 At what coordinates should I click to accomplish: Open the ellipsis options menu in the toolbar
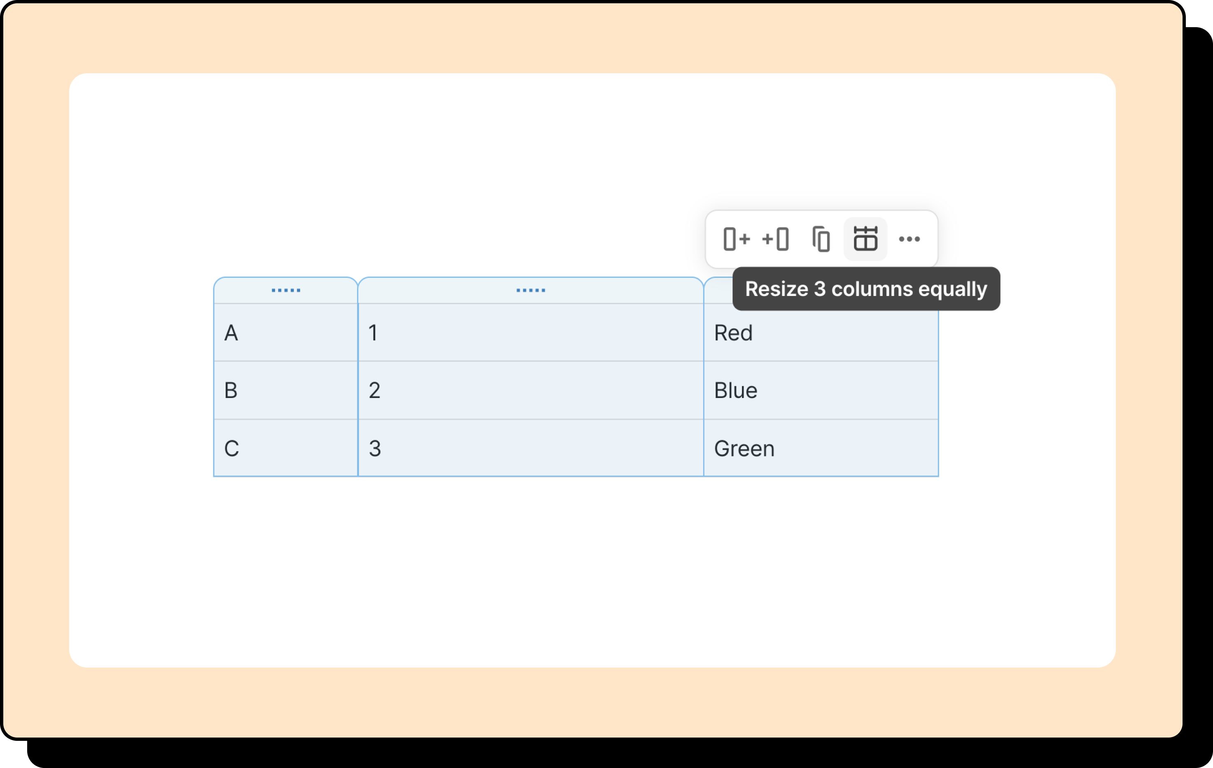pos(910,239)
